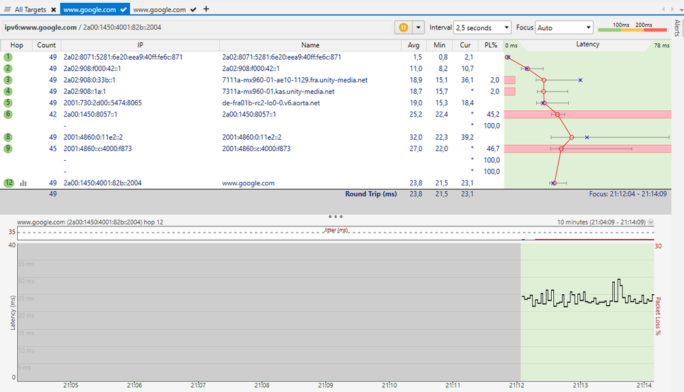Select hop 6 green circle icon
The image size is (684, 392).
[x=8, y=114]
